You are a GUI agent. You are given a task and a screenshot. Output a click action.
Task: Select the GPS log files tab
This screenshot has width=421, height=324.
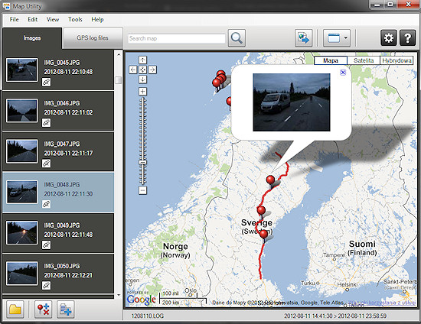[93, 37]
